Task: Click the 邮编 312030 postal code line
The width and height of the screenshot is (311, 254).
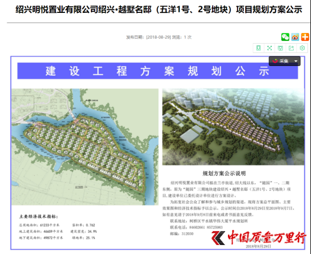Action: pos(181,234)
